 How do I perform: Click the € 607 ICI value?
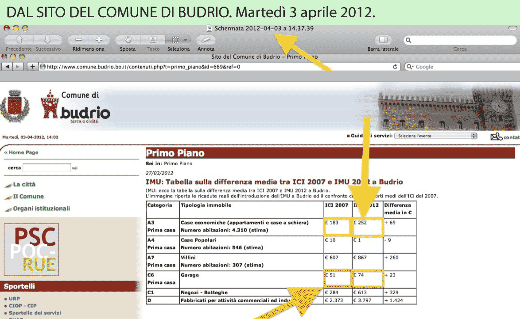click(x=332, y=258)
